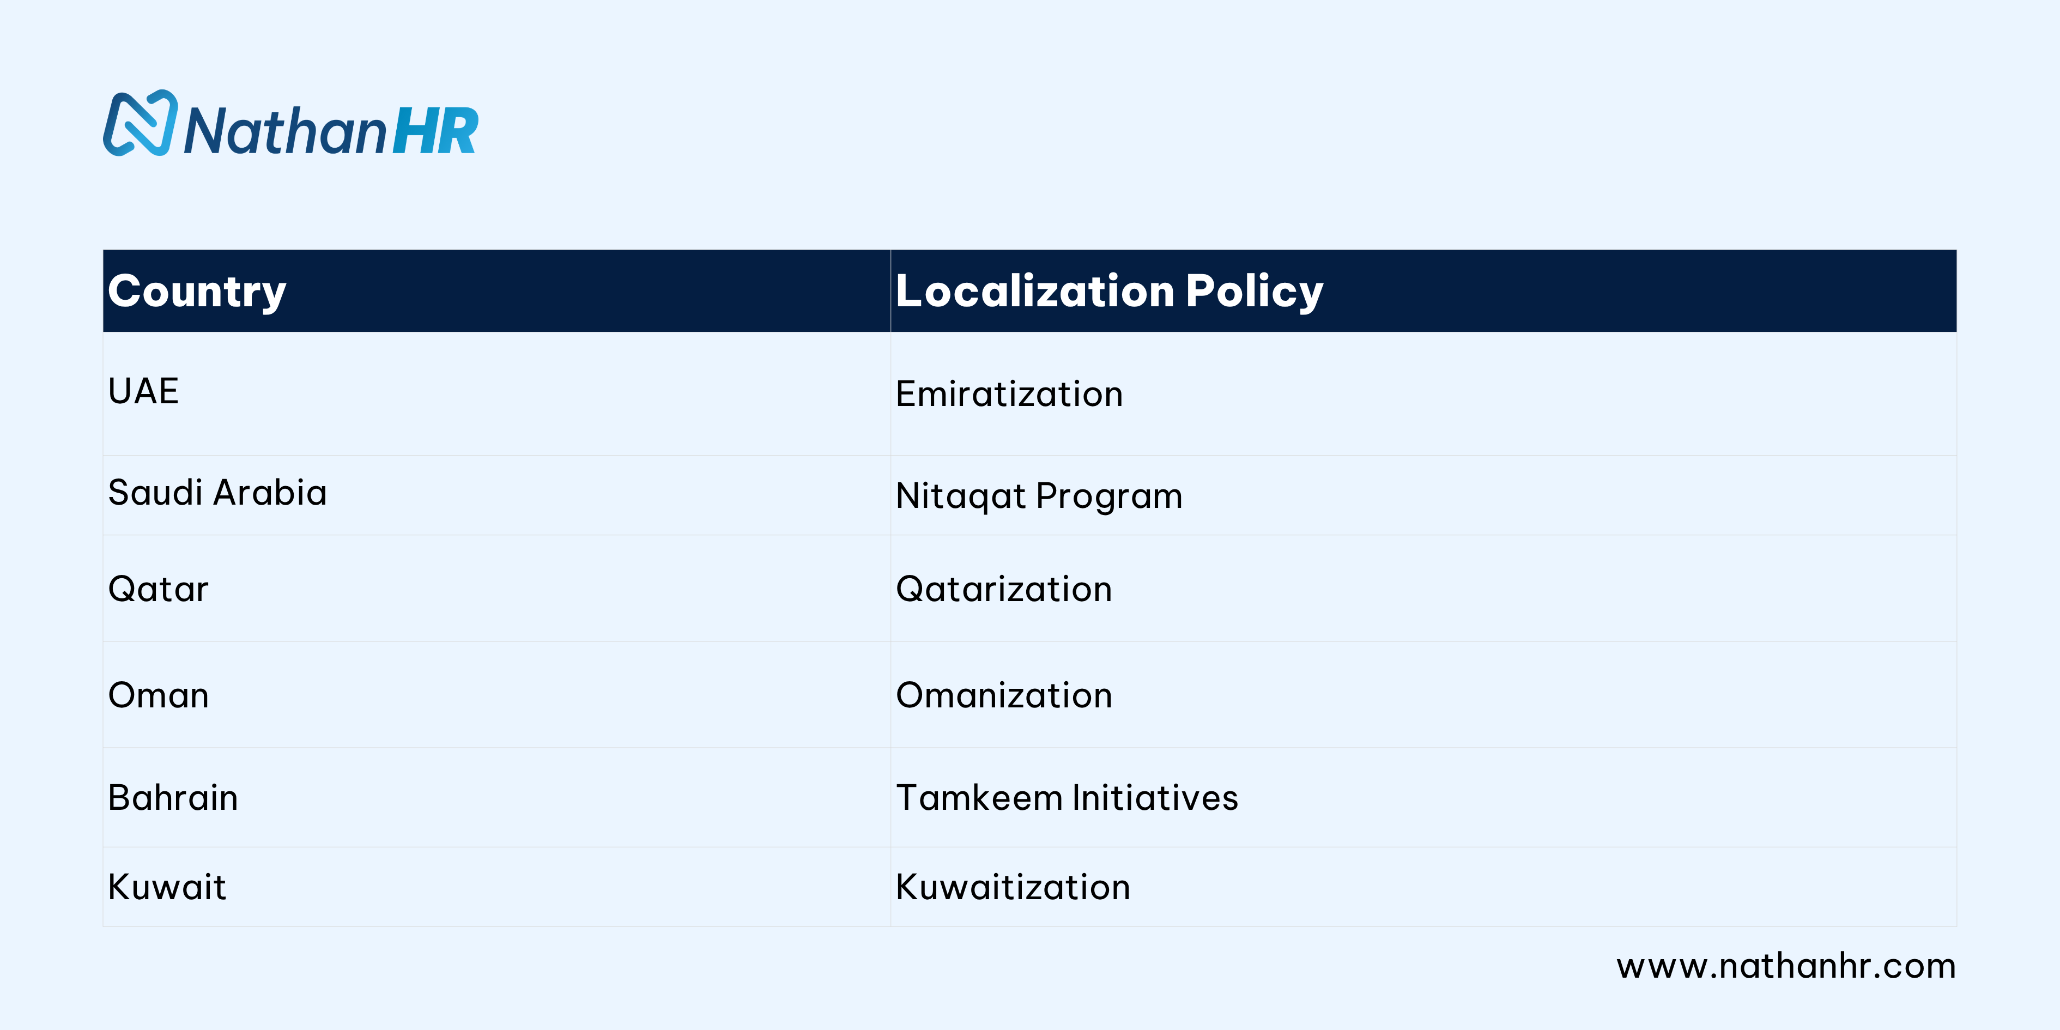Click the Tamkeem Initiatives cell
2060x1030 pixels.
[1423, 797]
